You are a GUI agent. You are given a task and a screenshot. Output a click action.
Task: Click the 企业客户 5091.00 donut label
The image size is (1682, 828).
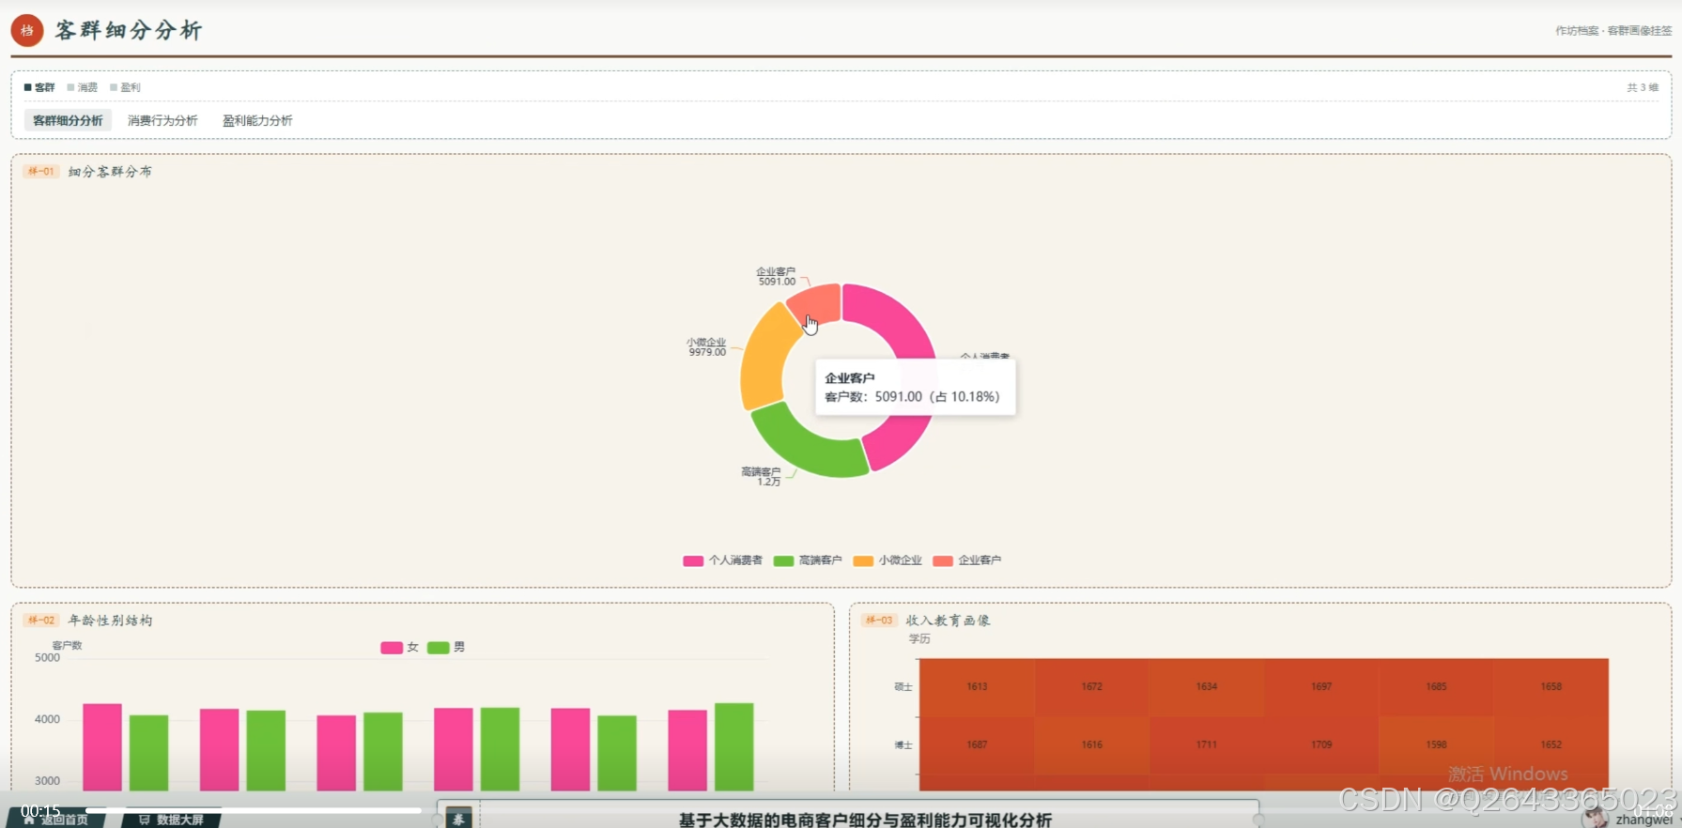776,276
